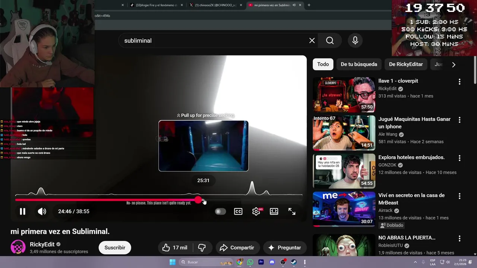This screenshot has width=477, height=268.
Task: Open options for 'Jugué Maquinitas' video
Action: [x=459, y=120]
